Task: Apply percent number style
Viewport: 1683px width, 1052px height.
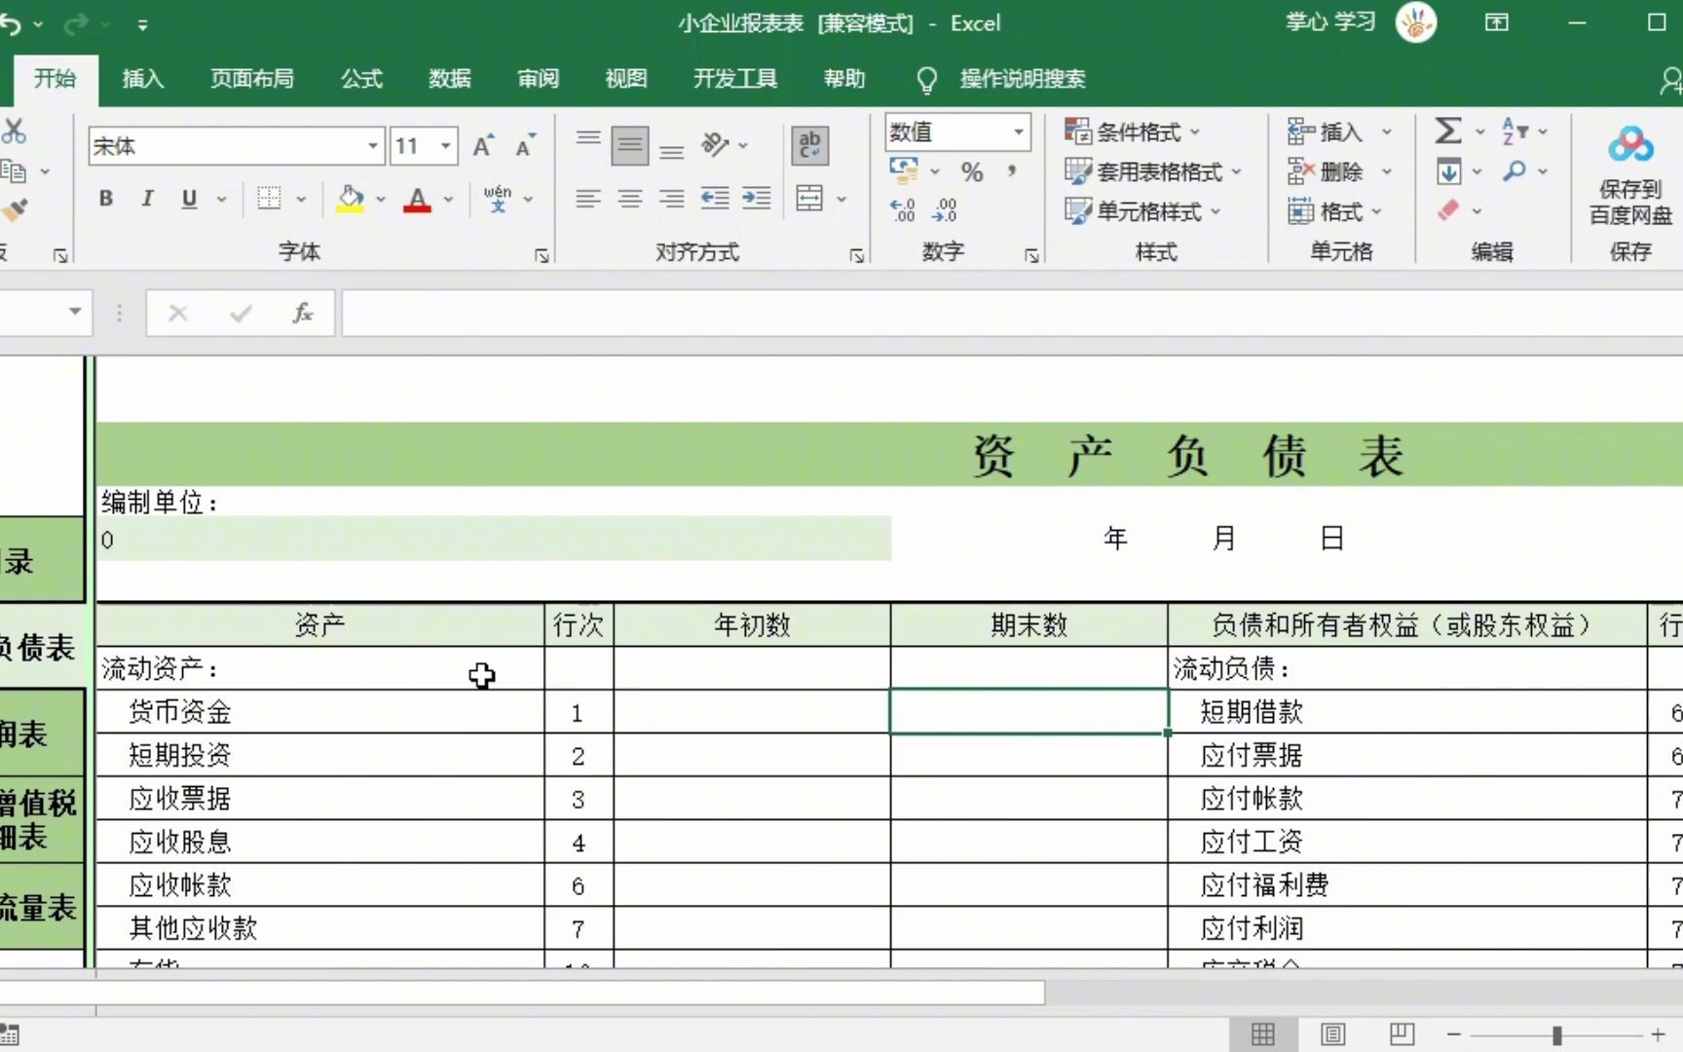Action: coord(970,171)
